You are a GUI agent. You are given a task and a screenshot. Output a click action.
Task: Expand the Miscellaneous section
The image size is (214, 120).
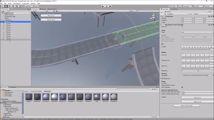(x=161, y=79)
